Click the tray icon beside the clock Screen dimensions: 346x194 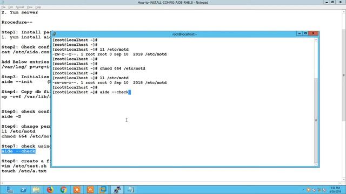[324, 190]
